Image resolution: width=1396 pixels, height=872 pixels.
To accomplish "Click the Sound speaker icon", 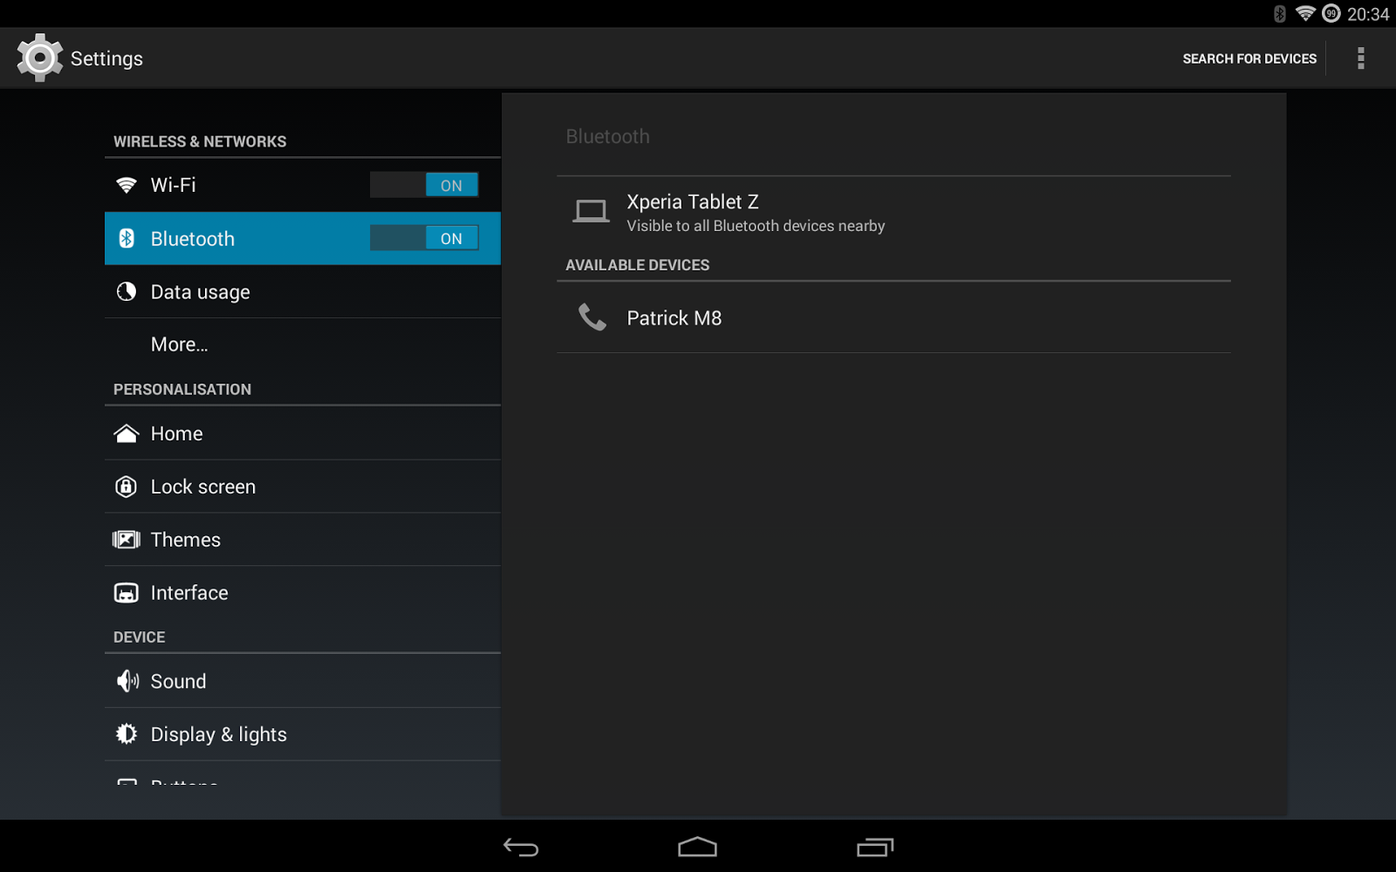I will [127, 681].
